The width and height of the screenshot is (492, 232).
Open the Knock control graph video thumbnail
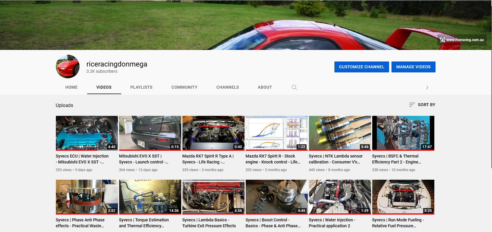coord(276,133)
